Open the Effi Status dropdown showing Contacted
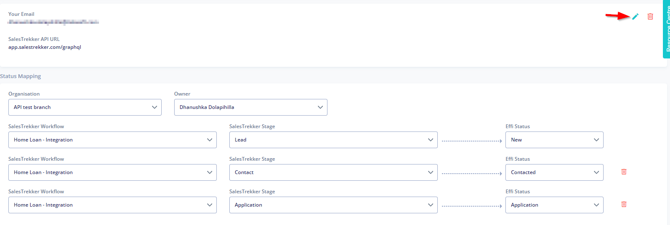Image resolution: width=670 pixels, height=225 pixels. pyautogui.click(x=554, y=172)
